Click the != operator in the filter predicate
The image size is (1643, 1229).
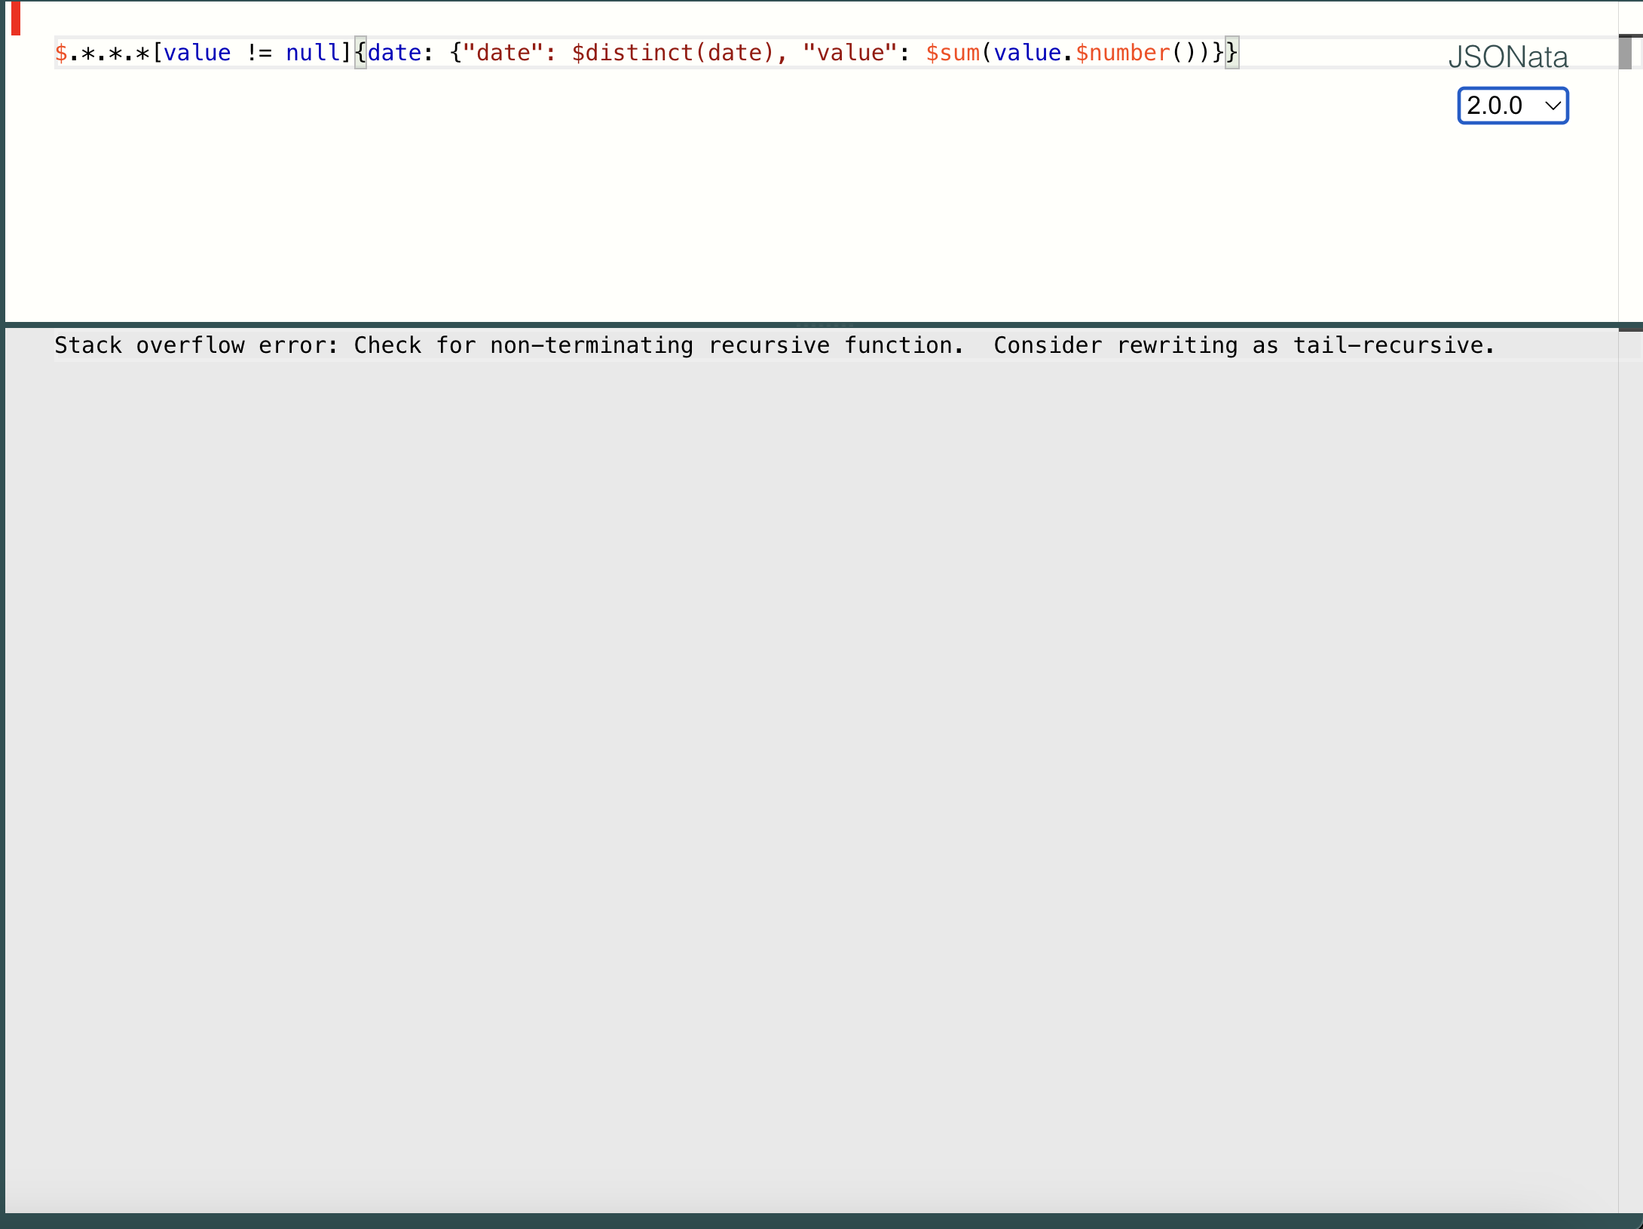point(259,53)
